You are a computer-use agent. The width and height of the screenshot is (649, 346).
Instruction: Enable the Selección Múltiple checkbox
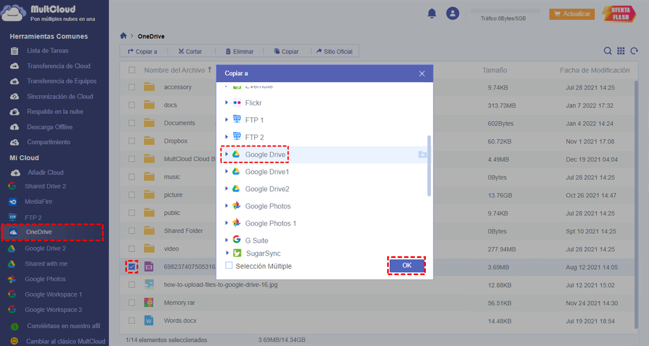229,266
